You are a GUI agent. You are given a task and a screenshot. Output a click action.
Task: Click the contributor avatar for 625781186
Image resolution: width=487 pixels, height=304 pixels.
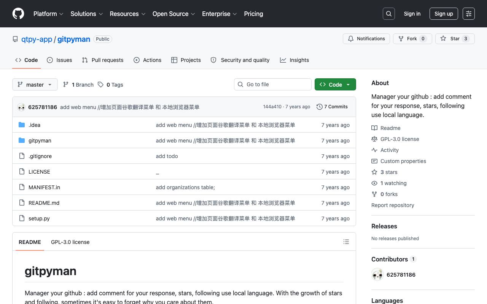pos(377,274)
